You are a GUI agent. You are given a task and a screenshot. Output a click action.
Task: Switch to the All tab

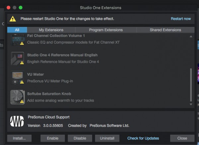point(17,30)
